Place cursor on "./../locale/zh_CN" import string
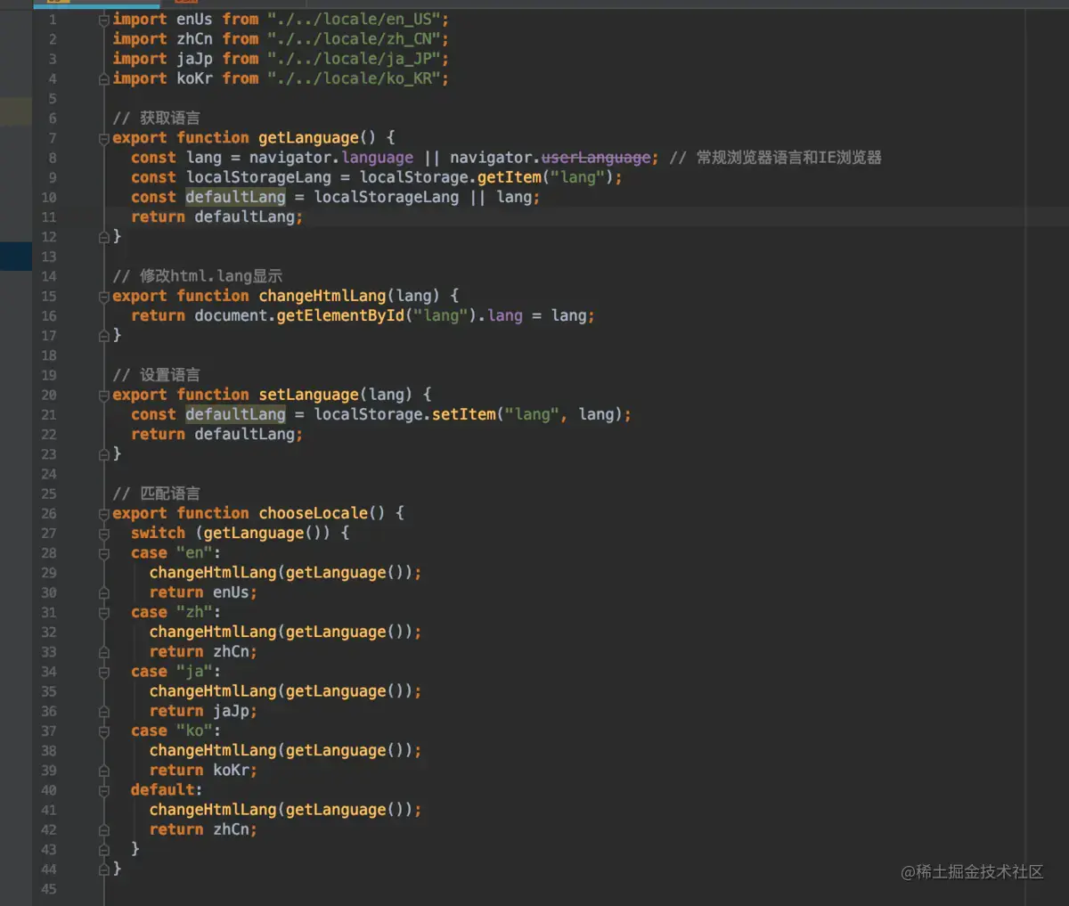This screenshot has height=906, width=1069. coord(355,39)
